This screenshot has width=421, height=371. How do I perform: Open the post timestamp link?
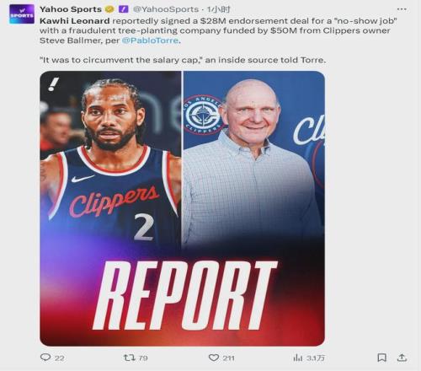(219, 9)
